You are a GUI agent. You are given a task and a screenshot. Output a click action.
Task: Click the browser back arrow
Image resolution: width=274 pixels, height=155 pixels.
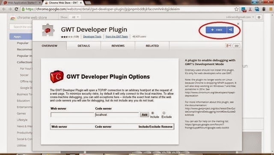pos(4,9)
